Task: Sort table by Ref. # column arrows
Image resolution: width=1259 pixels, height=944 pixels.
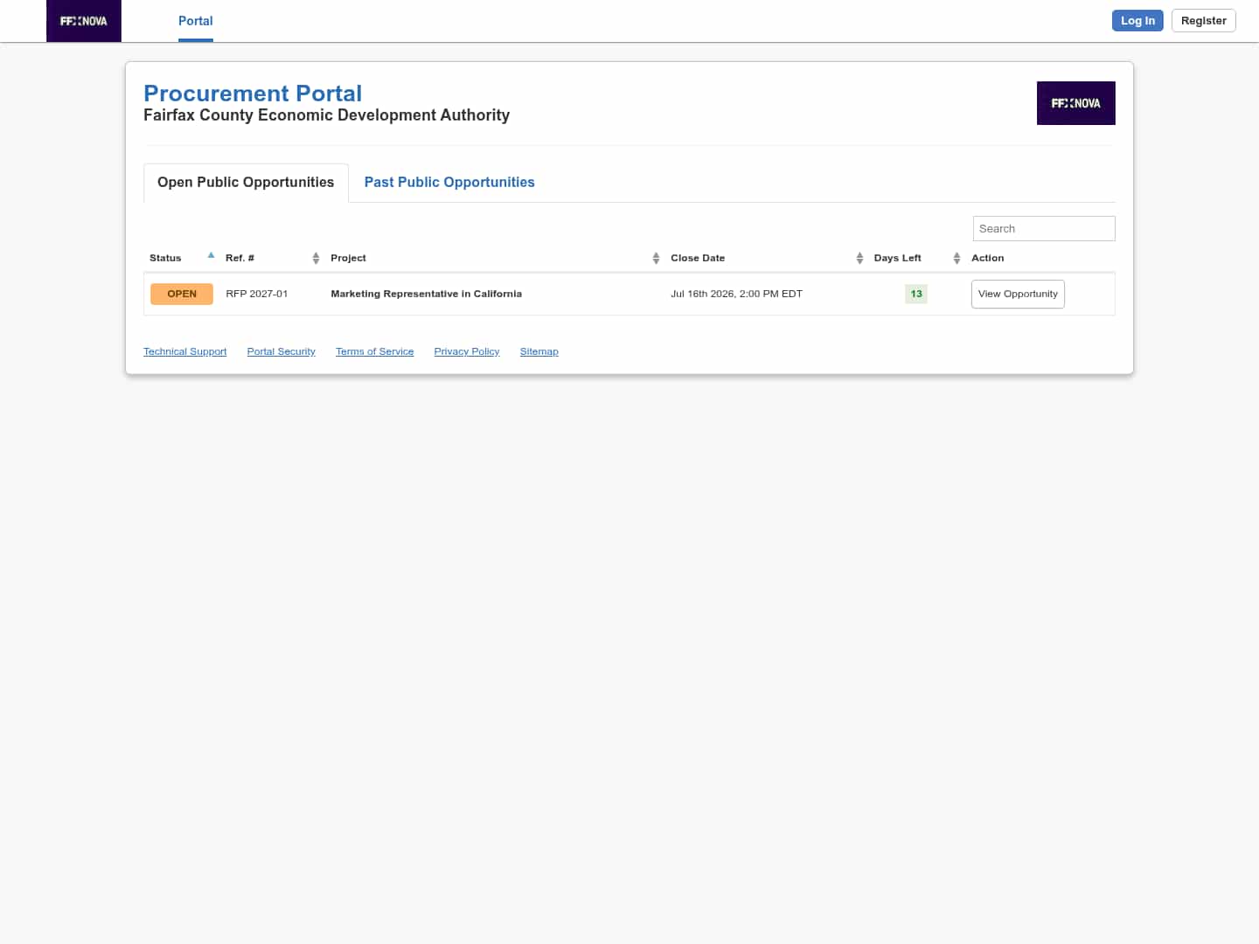Action: coord(316,258)
